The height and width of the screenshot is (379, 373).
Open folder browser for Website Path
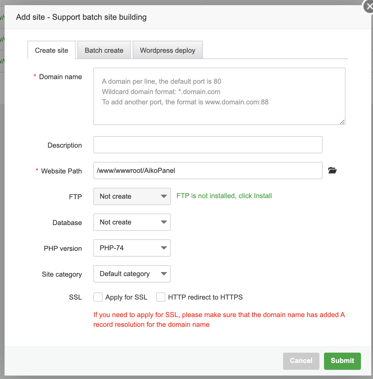[x=332, y=170]
